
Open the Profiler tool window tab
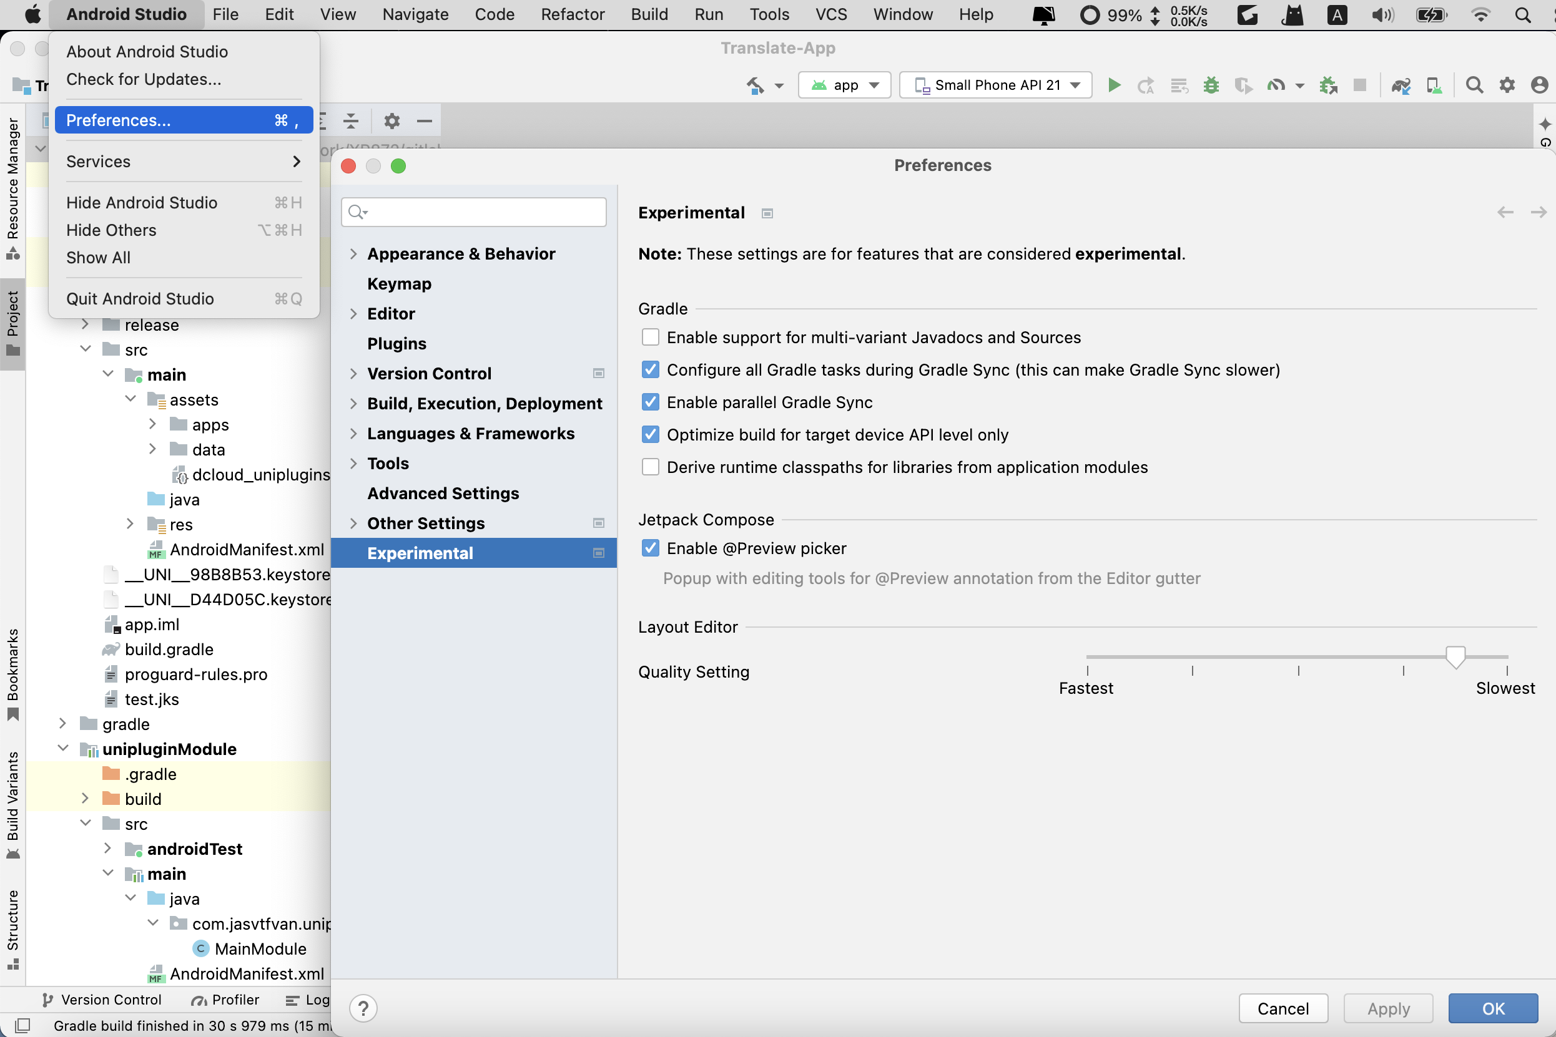coord(225,1000)
